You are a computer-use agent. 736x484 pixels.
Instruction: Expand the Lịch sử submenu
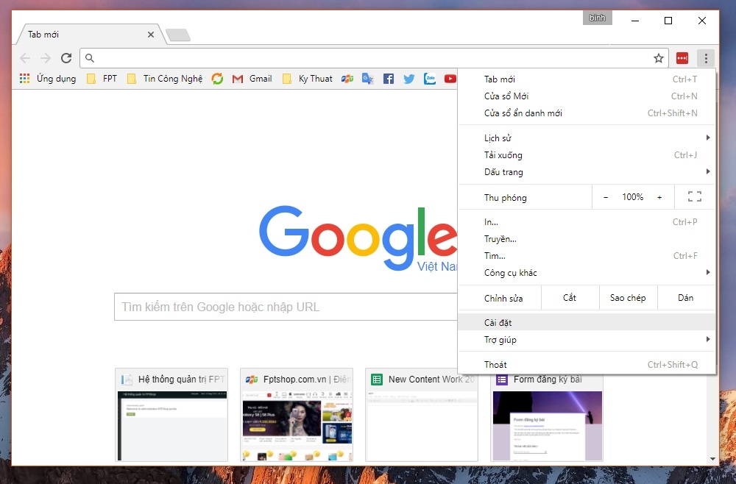click(587, 138)
